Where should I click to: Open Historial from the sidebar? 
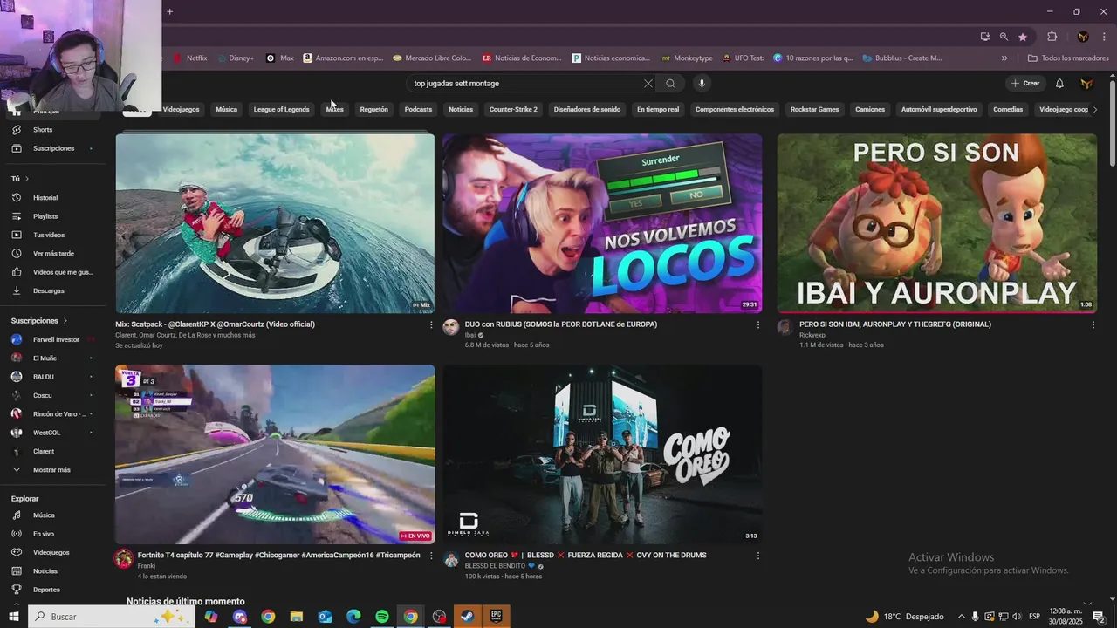45,198
